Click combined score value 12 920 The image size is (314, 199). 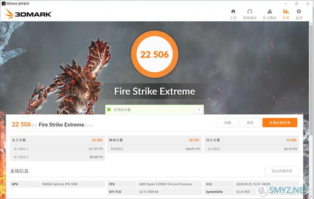[291, 140]
